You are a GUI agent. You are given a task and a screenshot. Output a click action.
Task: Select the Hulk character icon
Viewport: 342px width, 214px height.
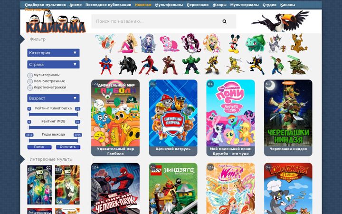[x=191, y=65]
